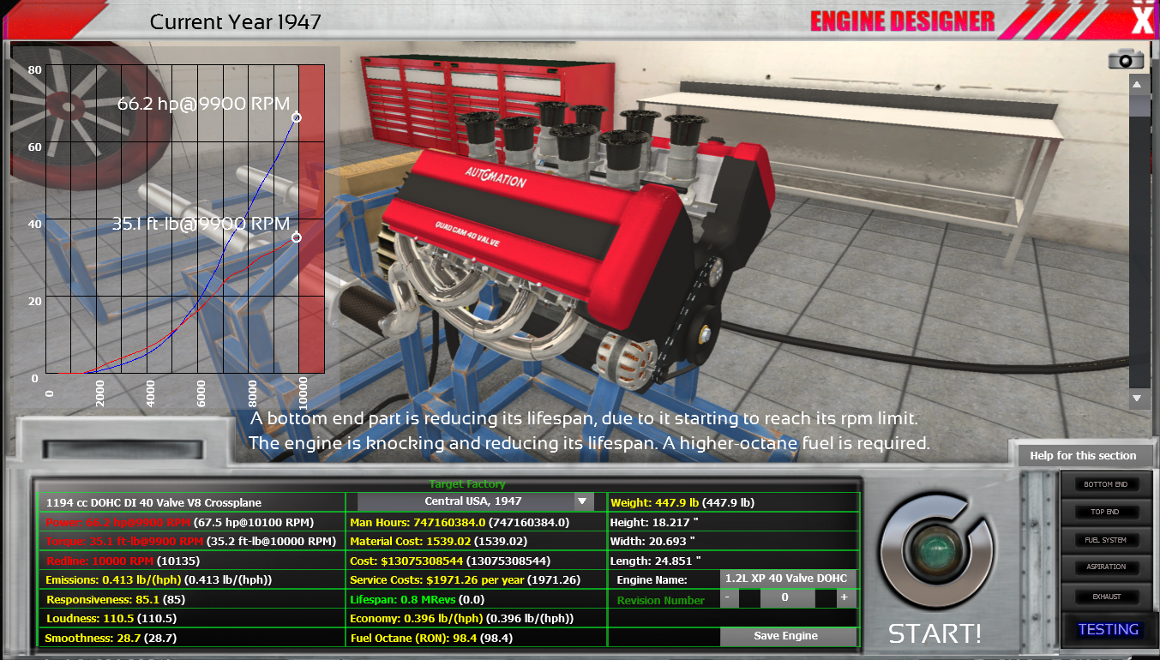The image size is (1160, 660).
Task: Switch to the FUEL SYSTEM section
Action: coord(1105,540)
